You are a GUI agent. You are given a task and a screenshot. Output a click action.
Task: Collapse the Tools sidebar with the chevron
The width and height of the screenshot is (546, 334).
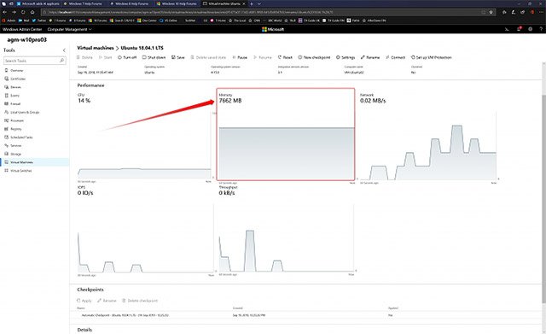(64, 50)
